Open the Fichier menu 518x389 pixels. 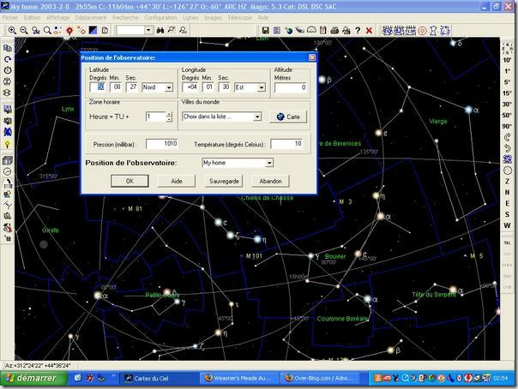[10, 17]
